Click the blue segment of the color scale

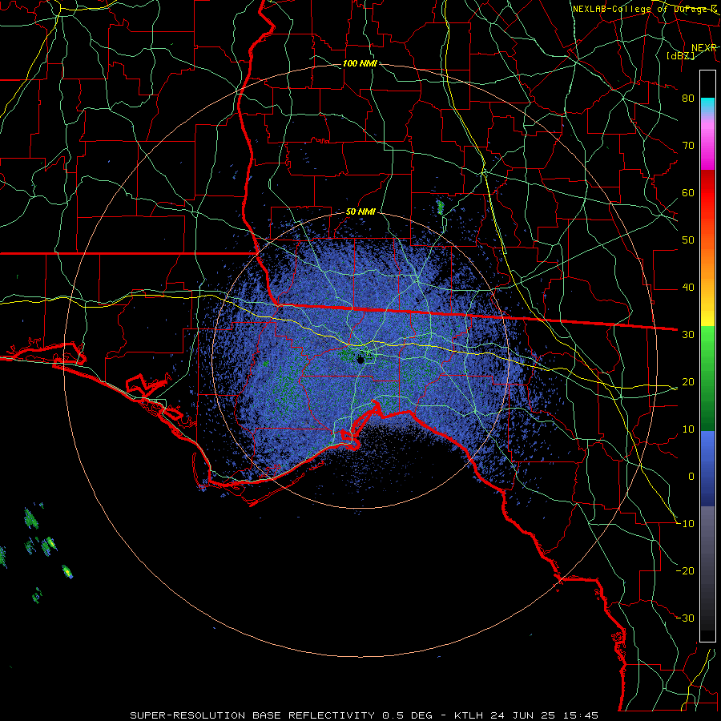coord(707,468)
